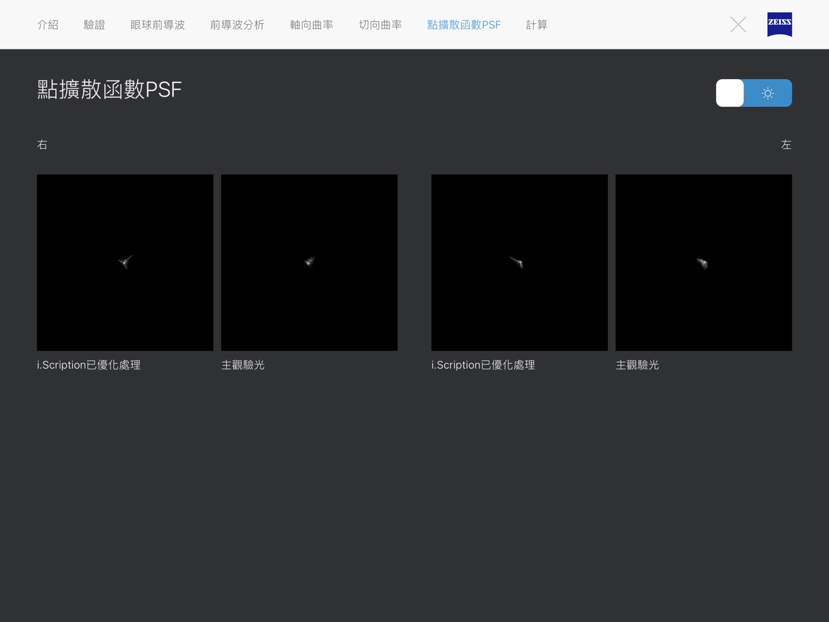Click the 右 eye label

pos(42,145)
